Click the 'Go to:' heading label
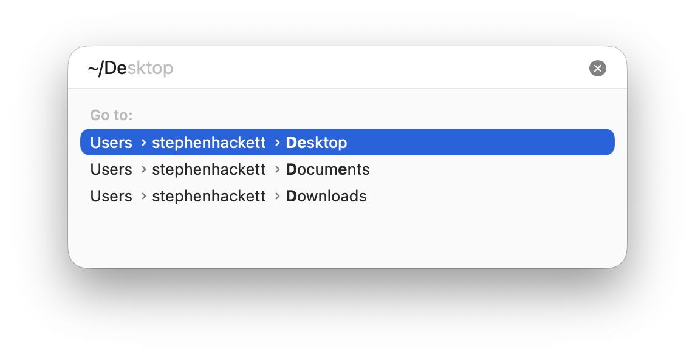 111,115
